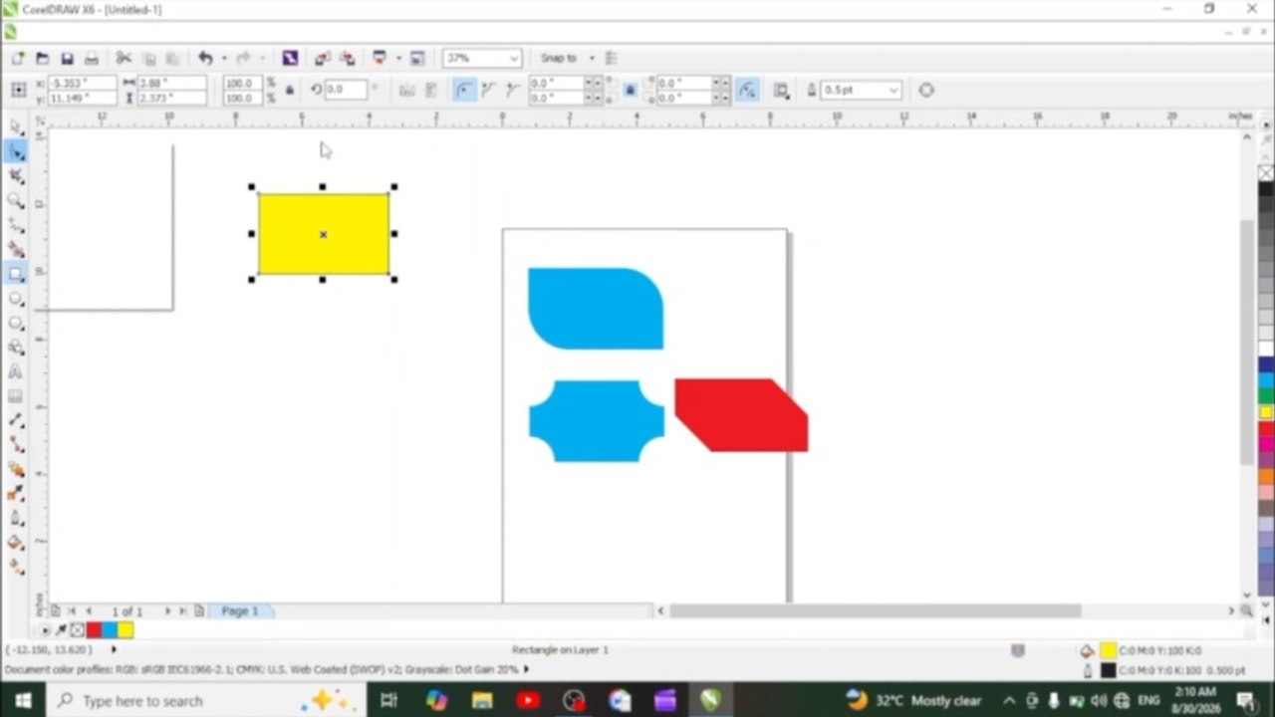
Task: Switch to the Page 1 tab
Action: click(x=240, y=611)
